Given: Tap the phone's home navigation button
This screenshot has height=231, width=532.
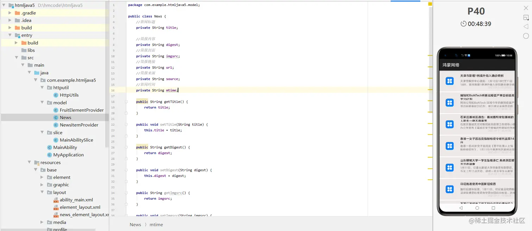Looking at the screenshot, I should click(477, 208).
